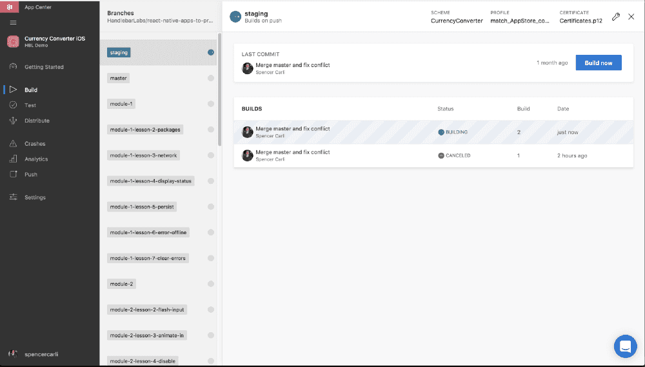Screen dimensions: 645x367
Task: Click the 'just now' build date
Action: (568, 132)
